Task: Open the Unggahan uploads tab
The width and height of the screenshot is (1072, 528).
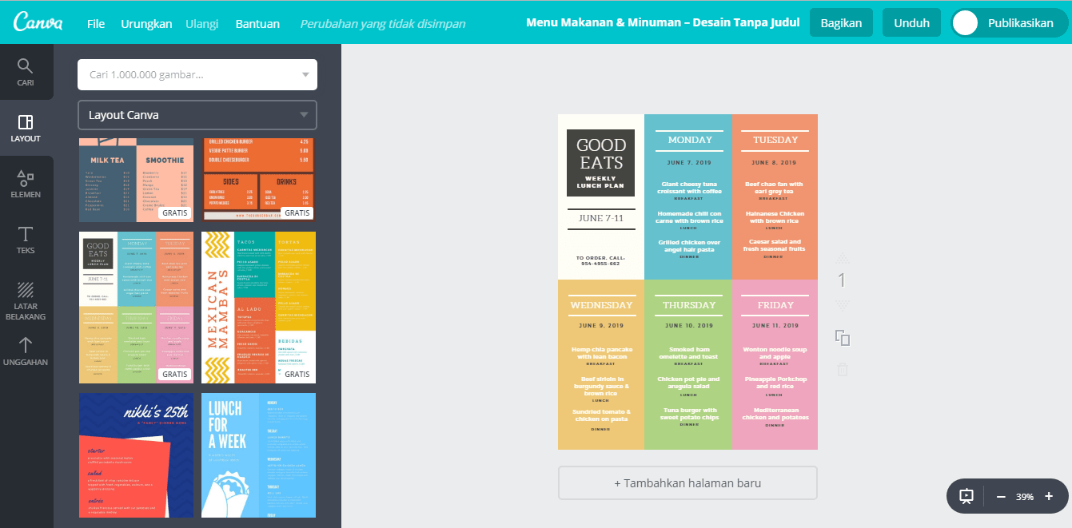Action: coord(26,351)
